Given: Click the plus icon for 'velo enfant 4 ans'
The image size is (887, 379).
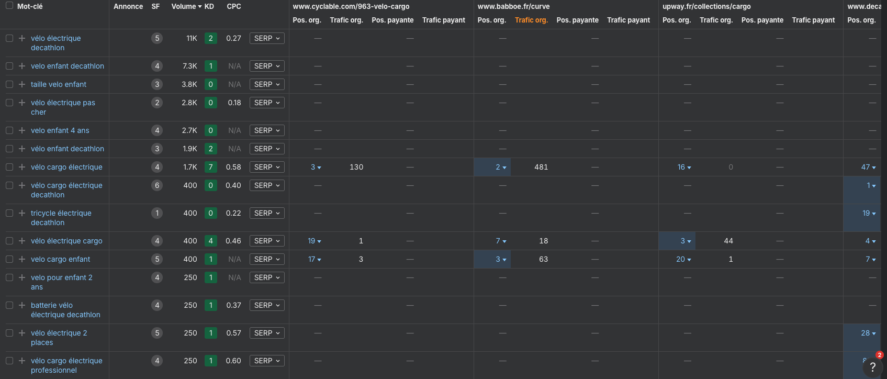Looking at the screenshot, I should 22,130.
